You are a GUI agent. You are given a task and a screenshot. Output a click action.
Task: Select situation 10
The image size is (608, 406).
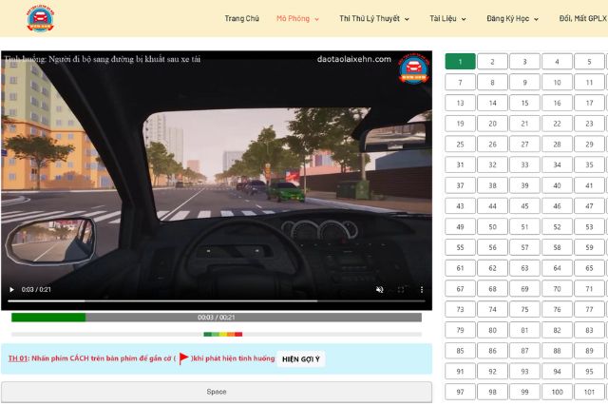click(x=558, y=83)
